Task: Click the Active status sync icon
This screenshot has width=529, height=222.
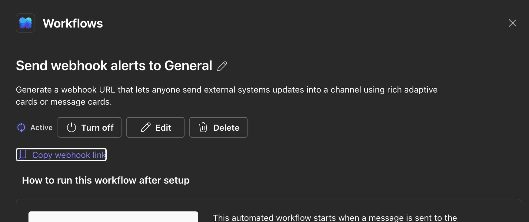Action: pyautogui.click(x=21, y=127)
